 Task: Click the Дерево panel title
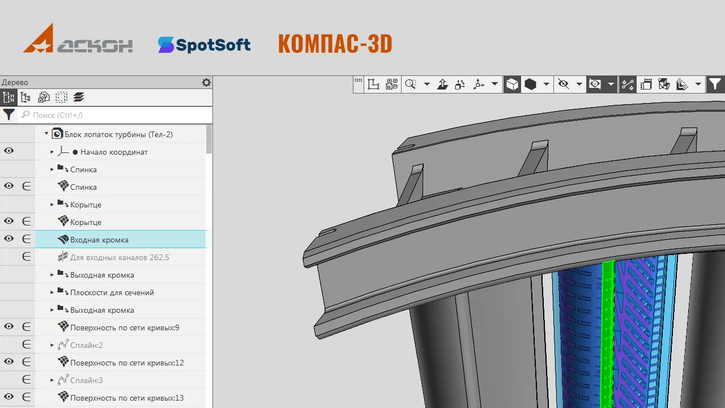(15, 82)
